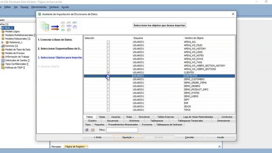This screenshot has width=272, height=153.
Task: Check the EMP table checkbox
Action: point(108,103)
